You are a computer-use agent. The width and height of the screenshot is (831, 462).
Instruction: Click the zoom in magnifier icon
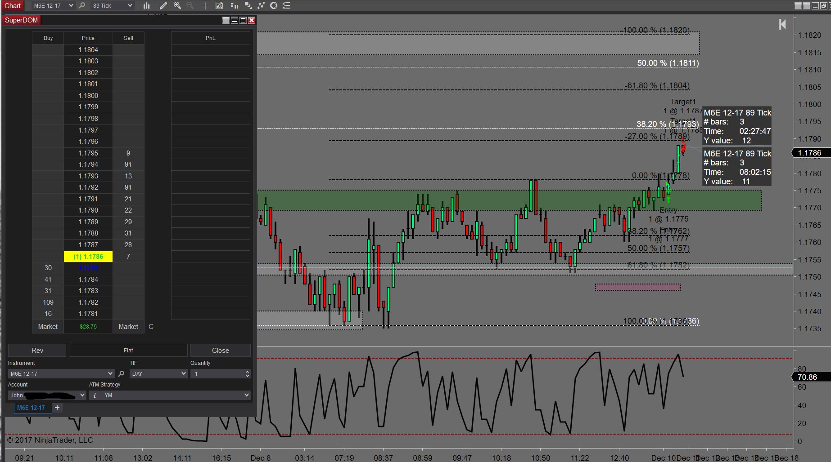[x=177, y=6]
